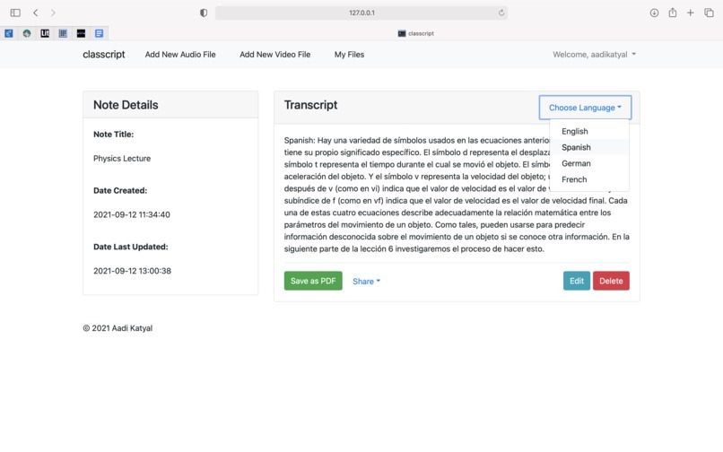Click the Edit button

click(577, 281)
